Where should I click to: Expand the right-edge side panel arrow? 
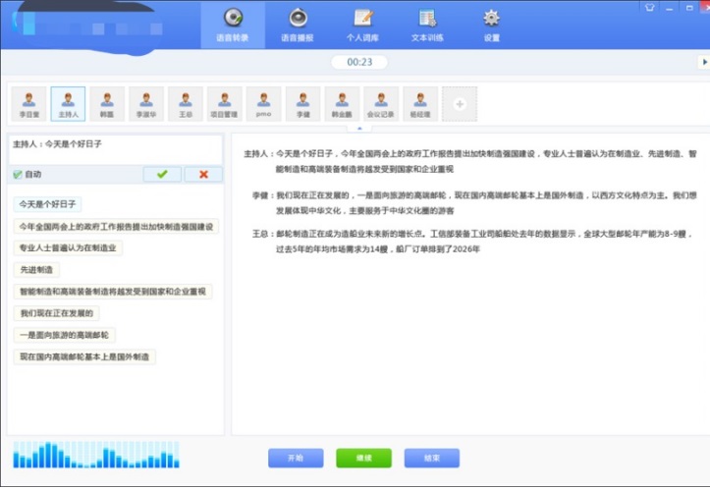pyautogui.click(x=702, y=63)
